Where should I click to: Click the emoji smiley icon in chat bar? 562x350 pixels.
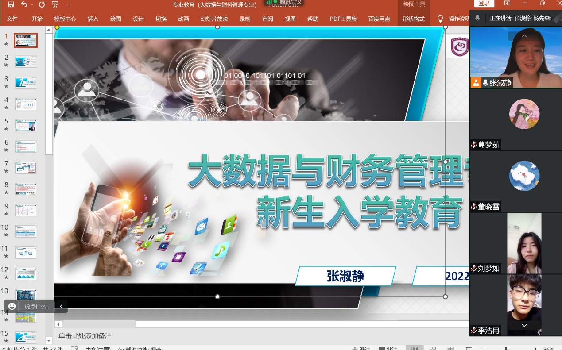[12, 306]
